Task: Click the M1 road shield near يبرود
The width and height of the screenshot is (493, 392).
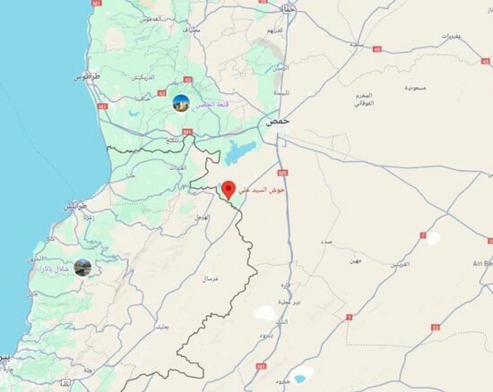Action: 261,366
